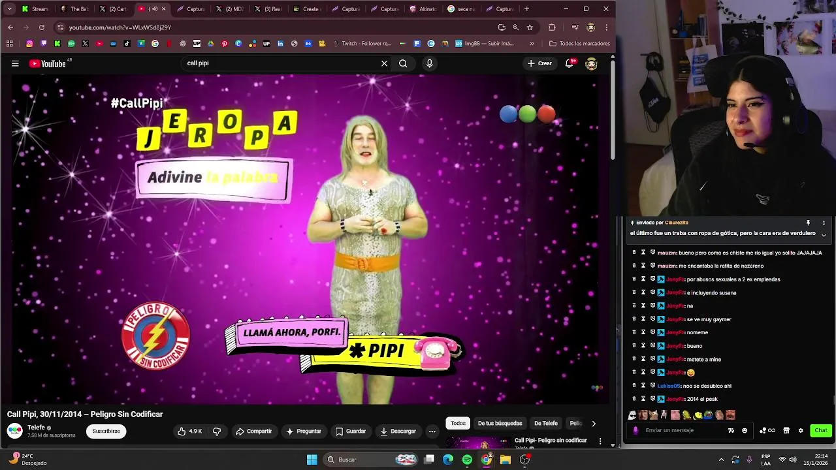Image resolution: width=836 pixels, height=470 pixels.
Task: Mute the YouTube tab via speaker icon
Action: tap(154, 9)
